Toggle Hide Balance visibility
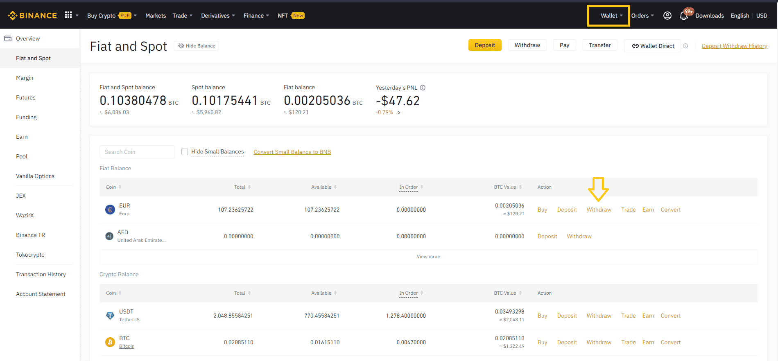Screen dimensions: 778x361 point(197,46)
